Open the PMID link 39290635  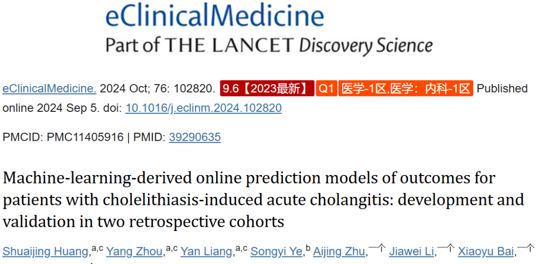click(x=195, y=138)
